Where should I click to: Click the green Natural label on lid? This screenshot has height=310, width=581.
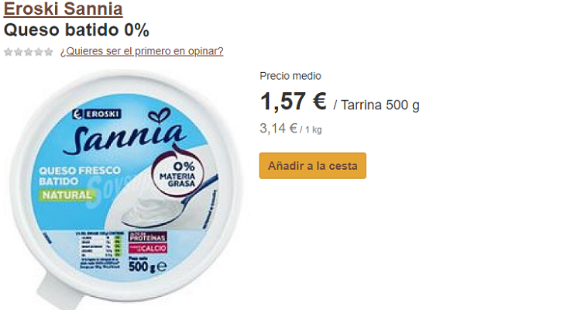point(67,195)
